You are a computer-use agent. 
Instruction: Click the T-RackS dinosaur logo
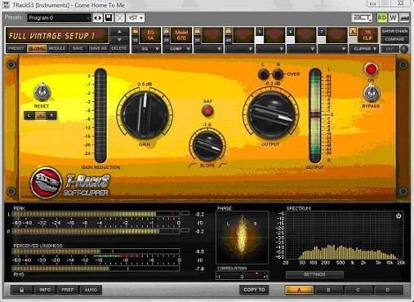point(46,182)
